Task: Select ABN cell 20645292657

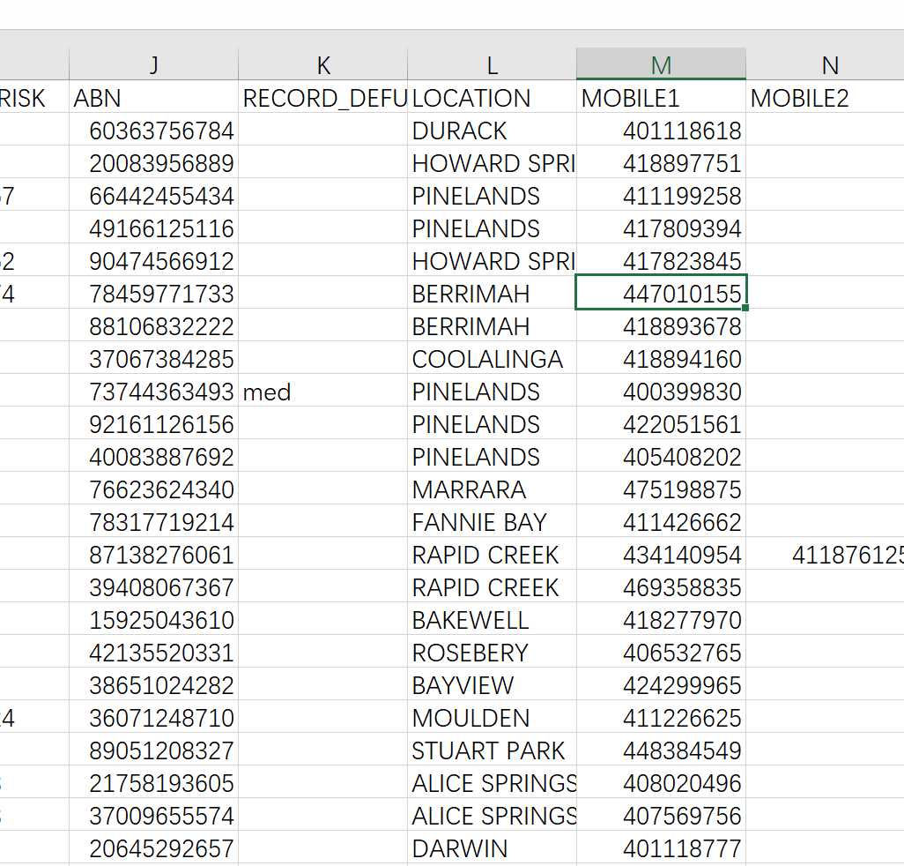Action: click(x=153, y=847)
